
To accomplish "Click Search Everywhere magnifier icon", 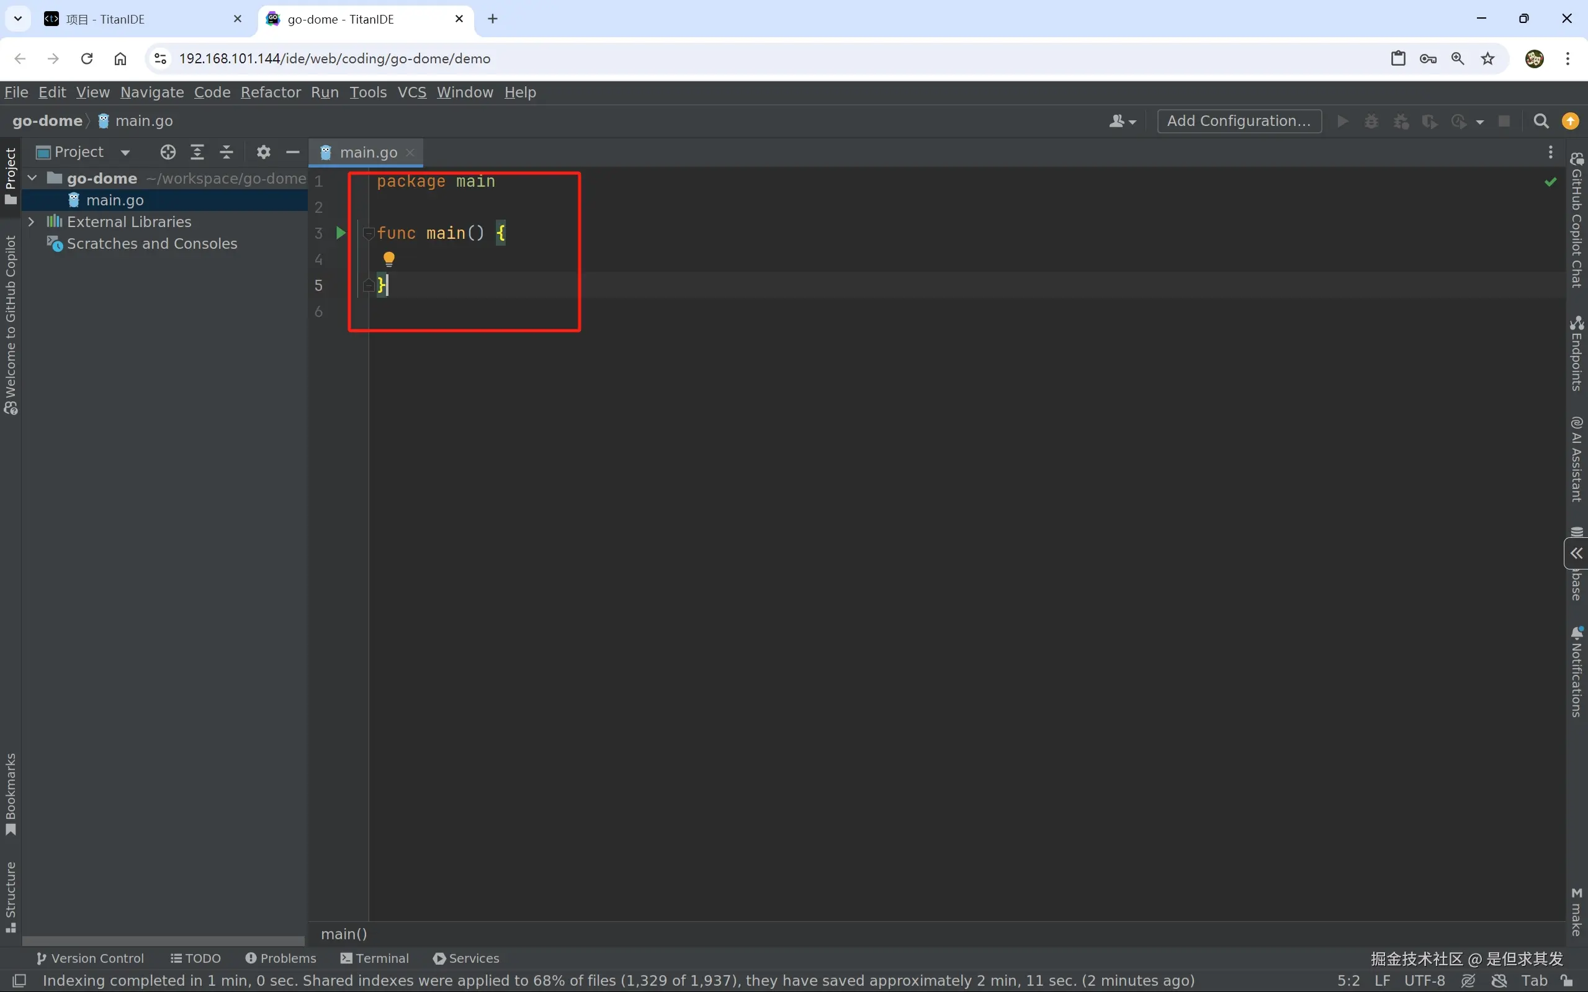I will coord(1541,122).
